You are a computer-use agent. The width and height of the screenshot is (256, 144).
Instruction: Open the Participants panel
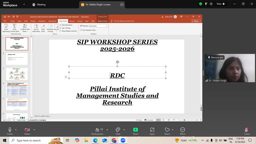coord(97,130)
